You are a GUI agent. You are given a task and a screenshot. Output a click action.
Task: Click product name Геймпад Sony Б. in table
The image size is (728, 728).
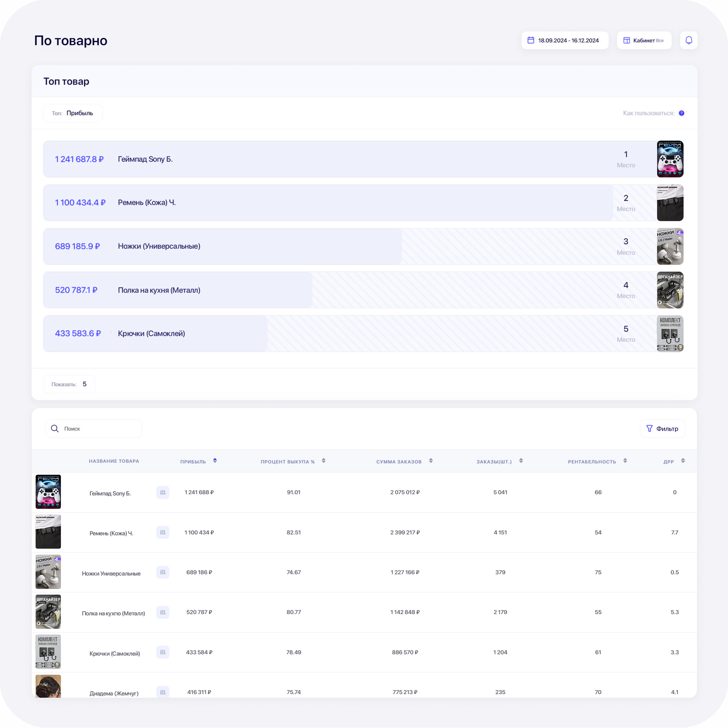pos(110,494)
